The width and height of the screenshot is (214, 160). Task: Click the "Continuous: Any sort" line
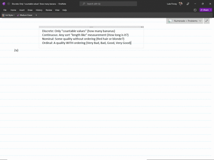pos(85,35)
